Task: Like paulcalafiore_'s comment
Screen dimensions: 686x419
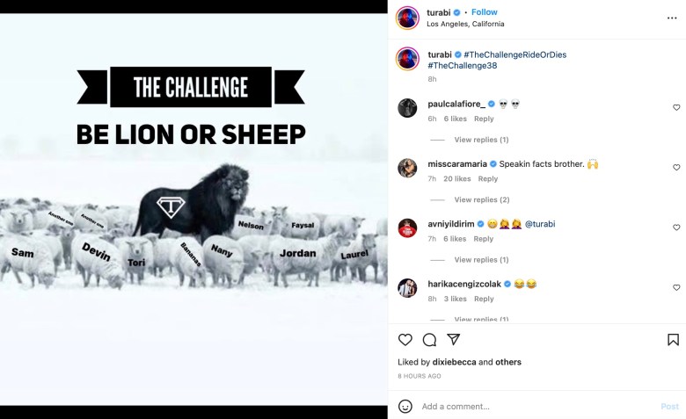Action: [676, 107]
